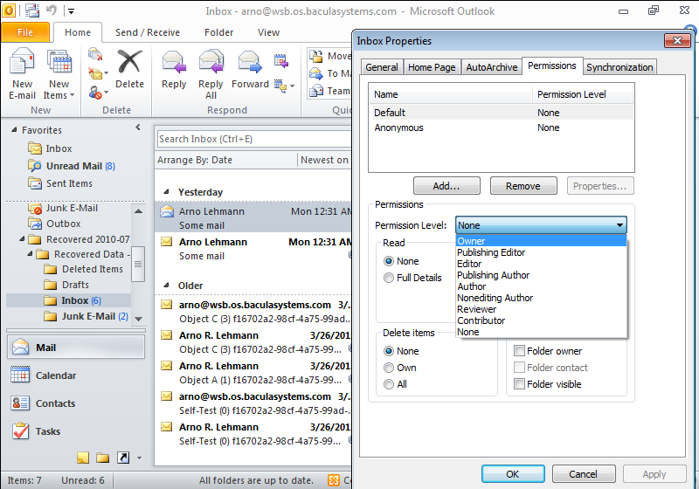Minimize the navigation pane using chevron
Image resolution: width=699 pixels, height=489 pixels.
138,127
